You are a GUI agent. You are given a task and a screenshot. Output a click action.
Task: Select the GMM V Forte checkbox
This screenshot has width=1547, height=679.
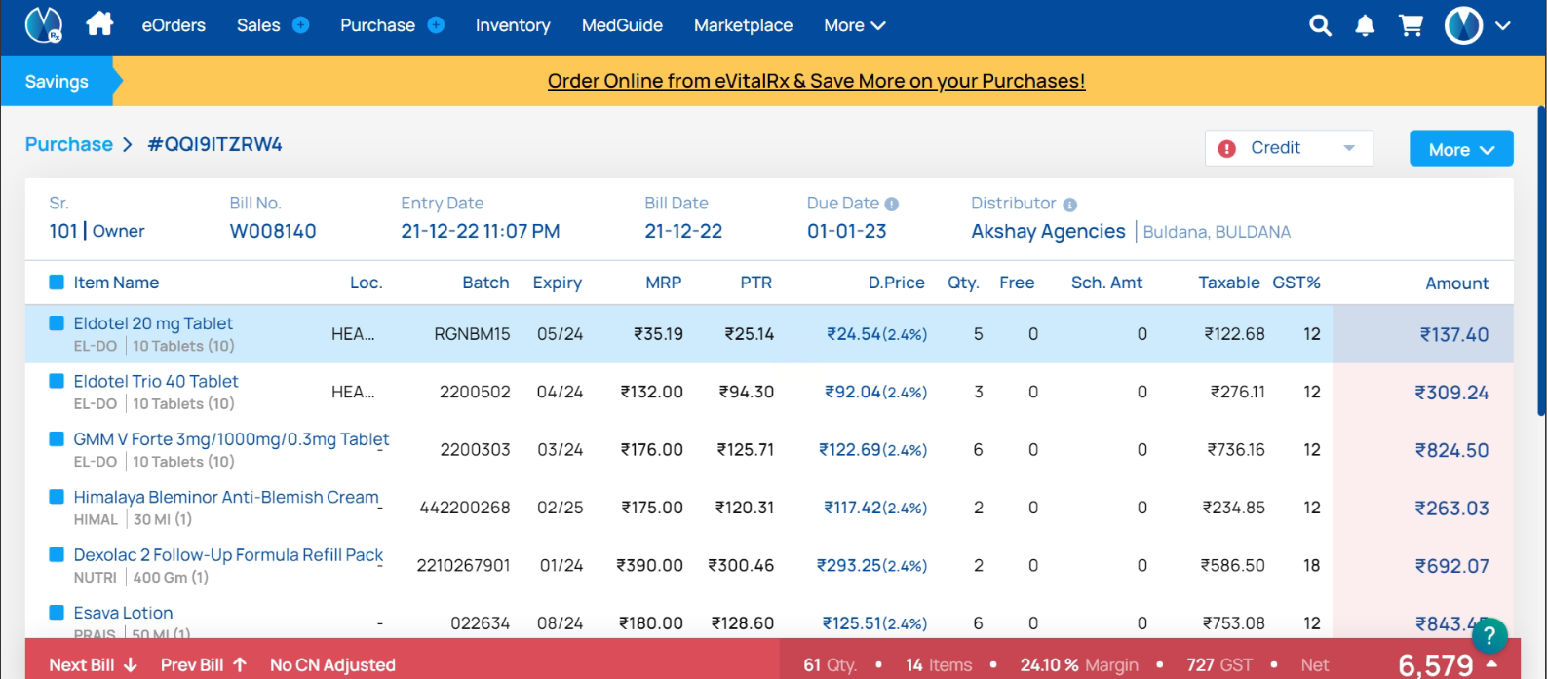point(57,439)
